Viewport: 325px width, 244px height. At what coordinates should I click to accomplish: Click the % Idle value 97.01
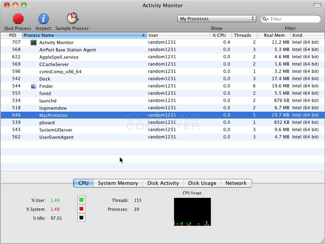pos(56,218)
